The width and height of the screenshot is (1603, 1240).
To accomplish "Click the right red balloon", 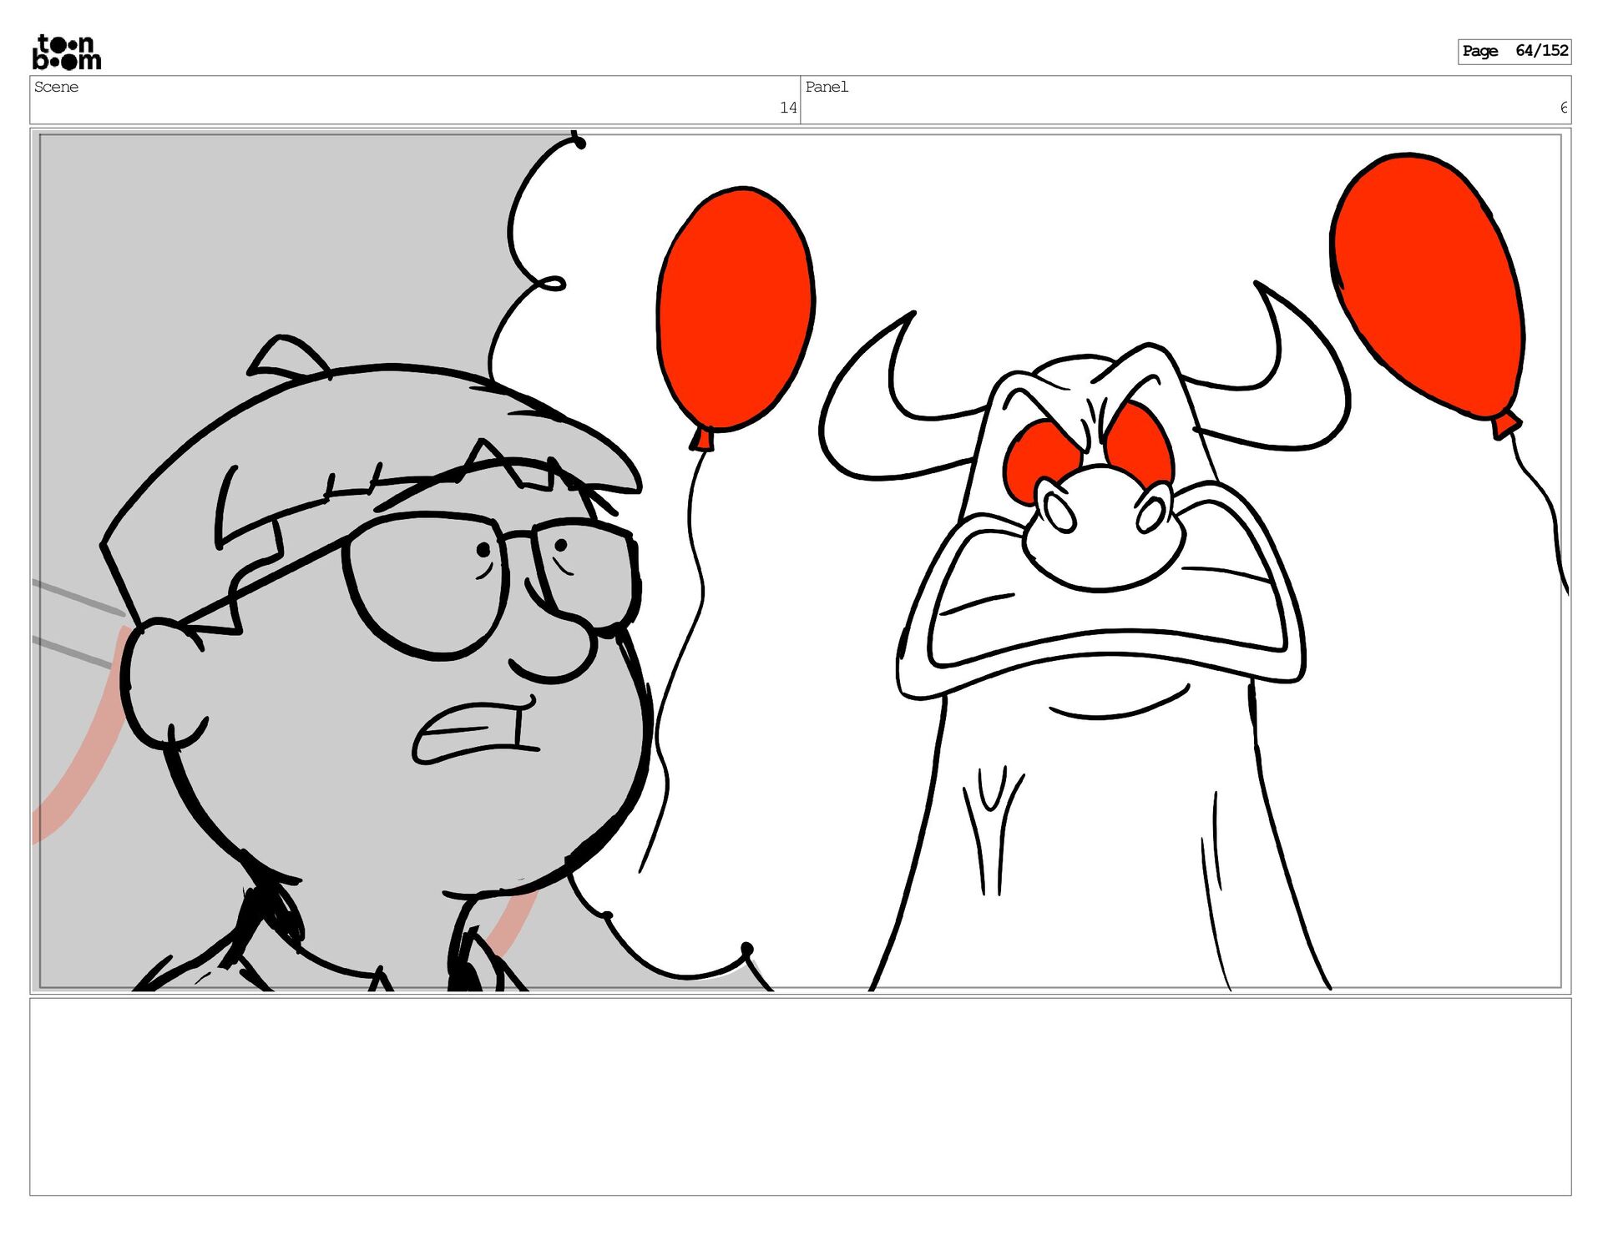I will point(1426,284).
